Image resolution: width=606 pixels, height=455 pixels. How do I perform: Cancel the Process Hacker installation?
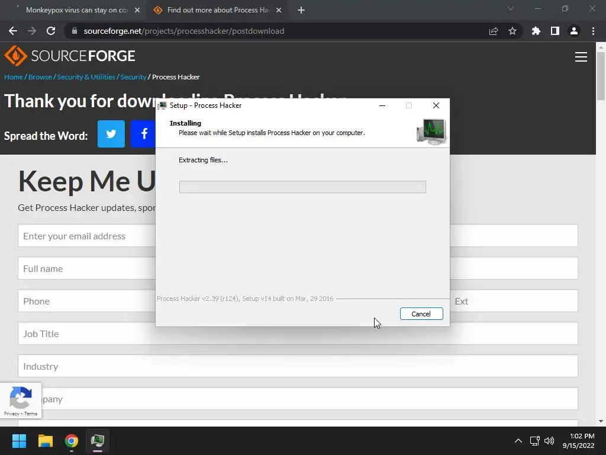tap(421, 314)
